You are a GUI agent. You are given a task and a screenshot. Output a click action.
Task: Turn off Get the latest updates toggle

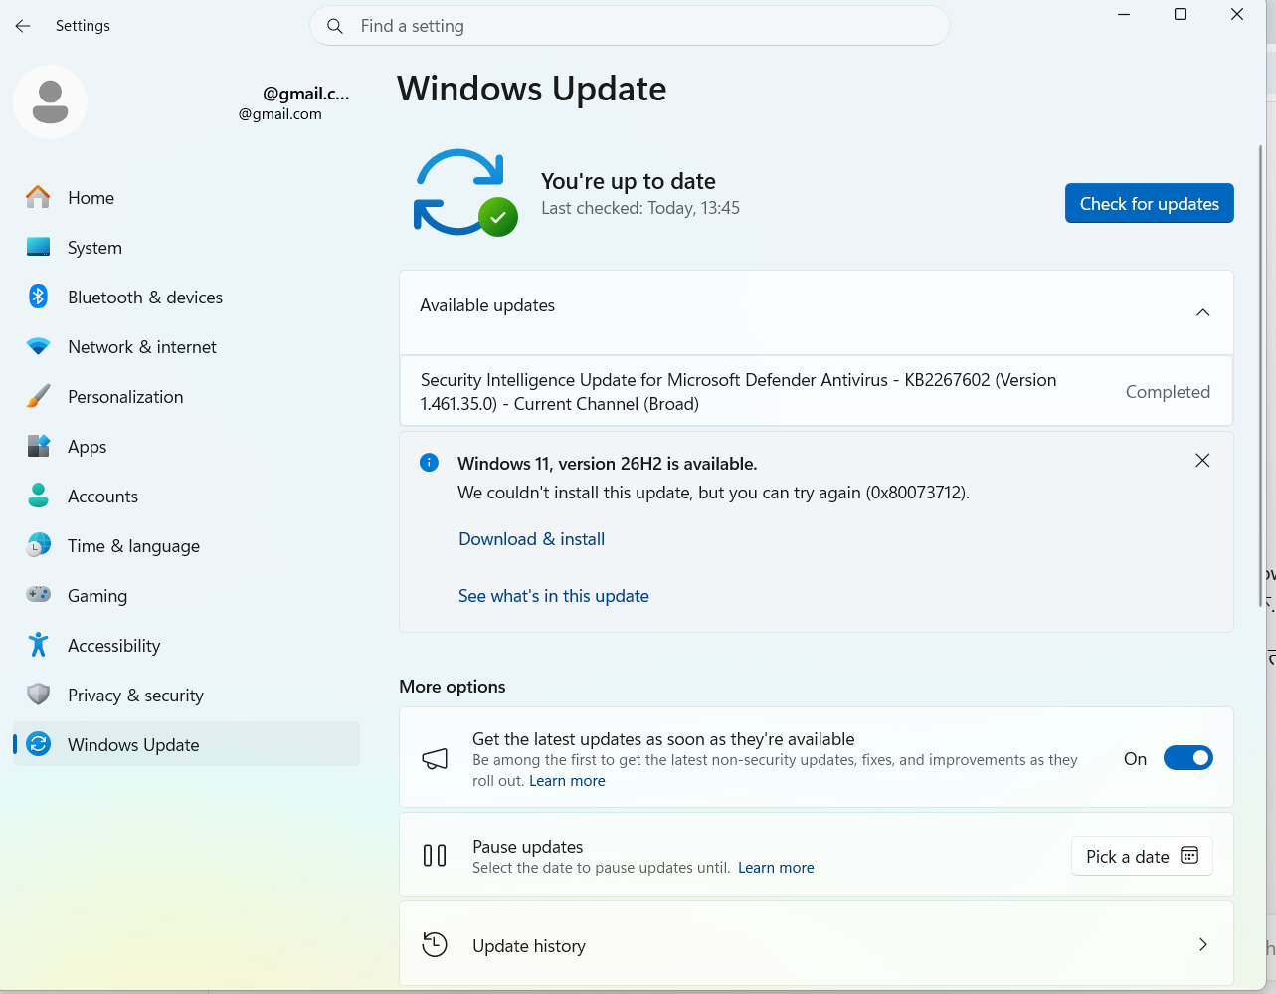point(1188,758)
